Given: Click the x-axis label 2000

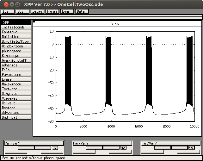Looking at the screenshot, I should [83, 127].
